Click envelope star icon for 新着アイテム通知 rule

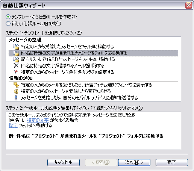[16, 85]
